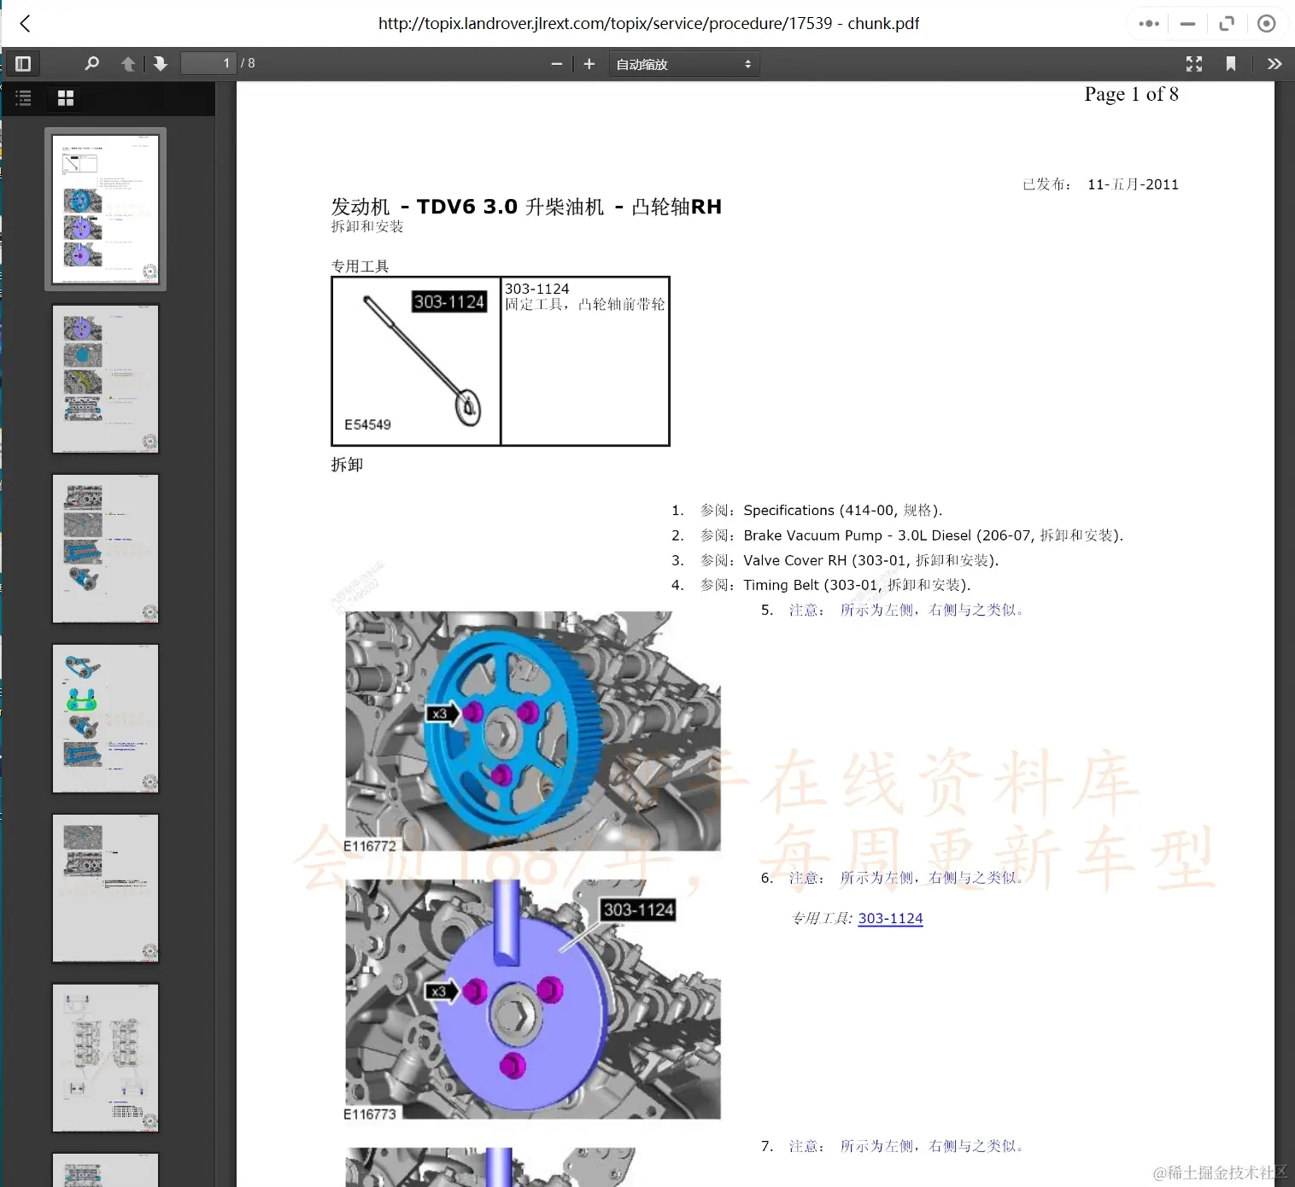Click the E116773 holding tool illustration
1295x1187 pixels.
pos(532,1000)
